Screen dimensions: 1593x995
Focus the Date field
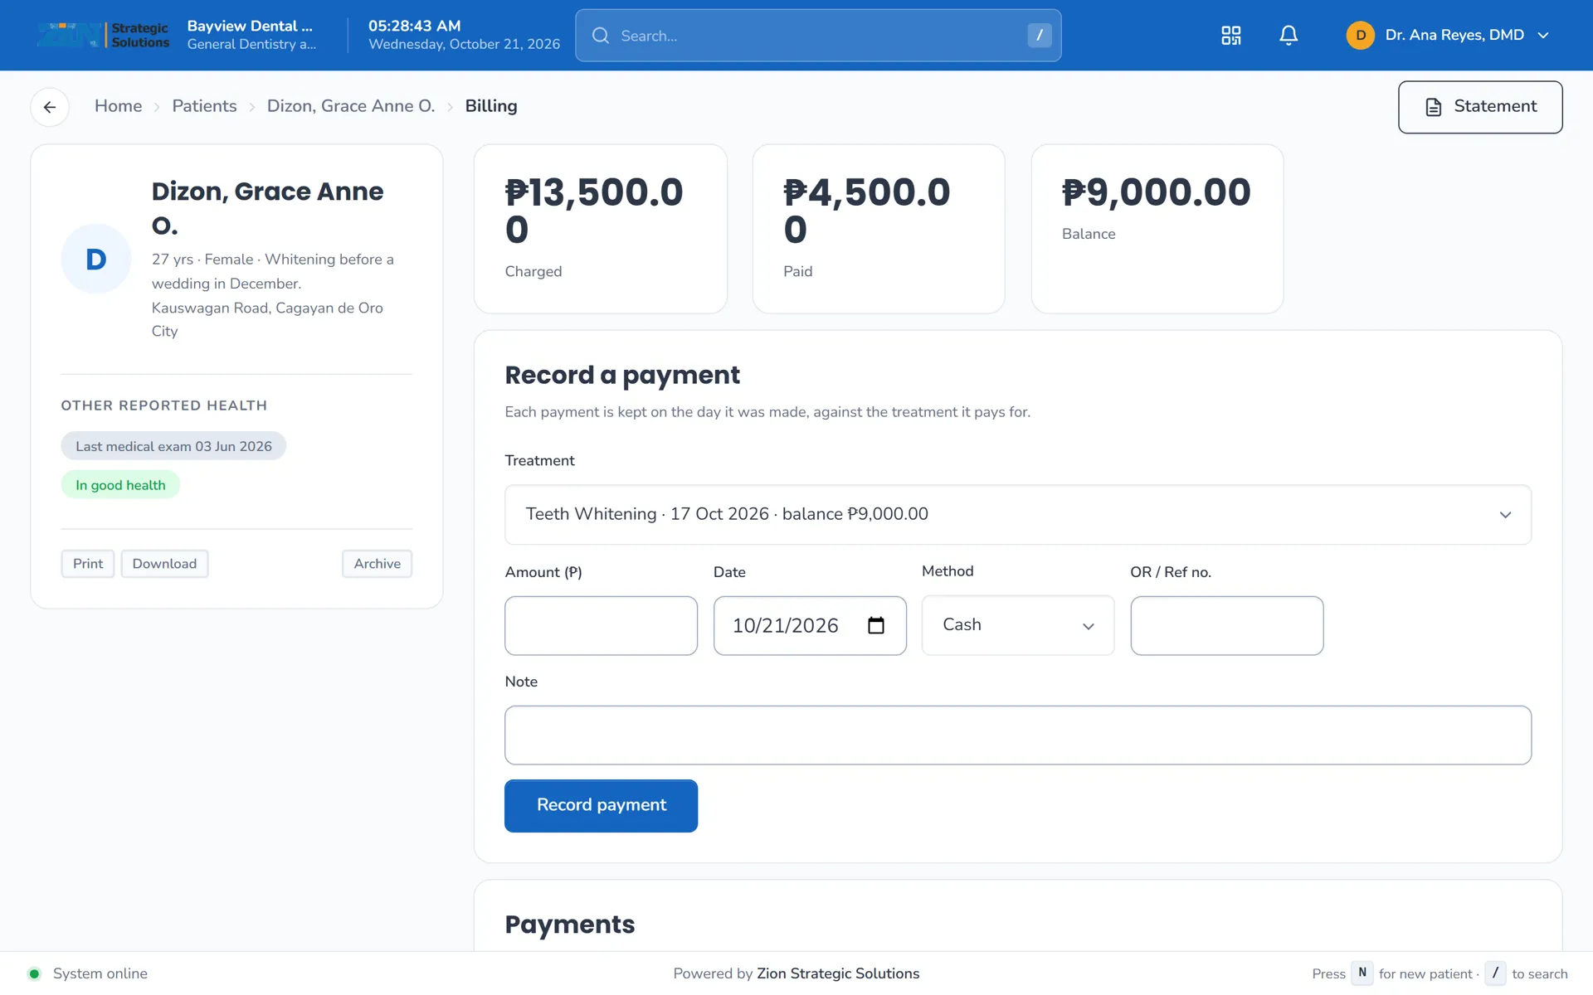[x=810, y=625]
